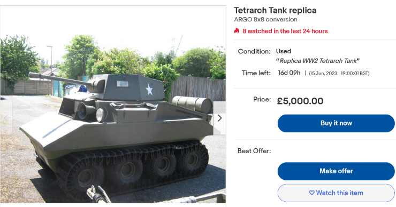Click the Condition Used value
Viewport: 396px width, 207px height.
284,51
